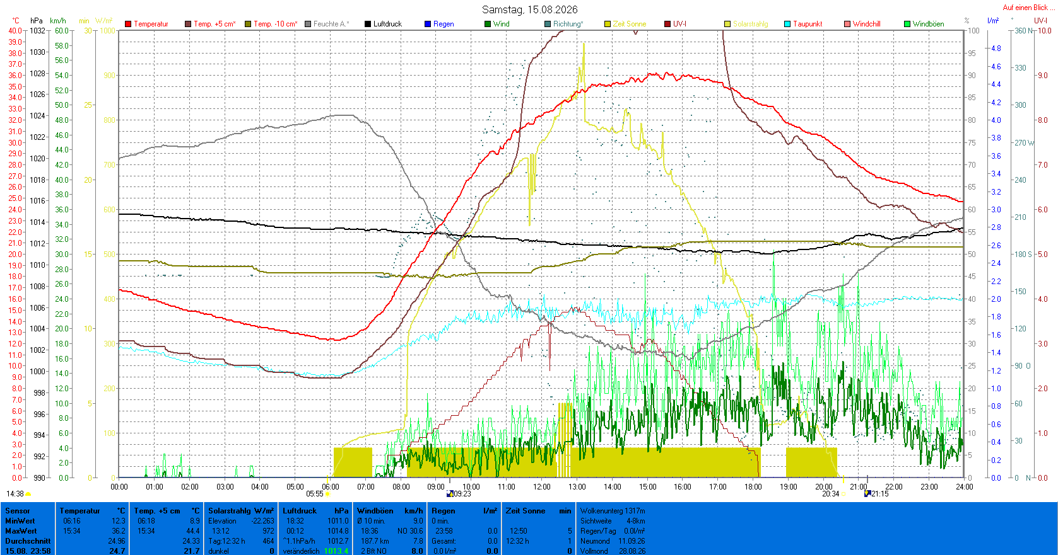
Task: Click the 'Luftdruck hPa' column header
Action: click(x=315, y=511)
